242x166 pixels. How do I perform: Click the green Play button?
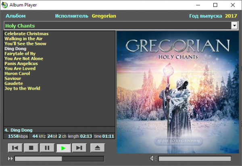[63, 148]
